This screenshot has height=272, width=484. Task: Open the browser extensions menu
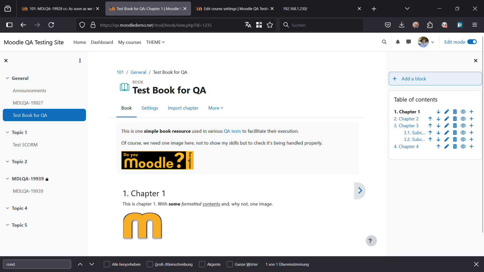(430, 25)
